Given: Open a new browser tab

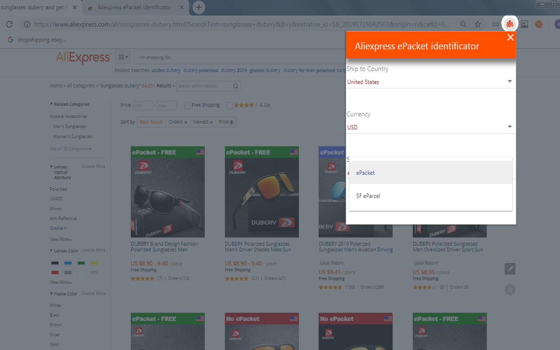Looking at the screenshot, I should [x=199, y=7].
